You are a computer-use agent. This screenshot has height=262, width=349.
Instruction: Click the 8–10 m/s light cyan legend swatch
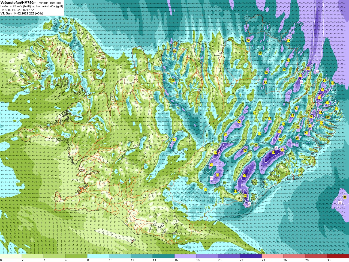[98, 256]
